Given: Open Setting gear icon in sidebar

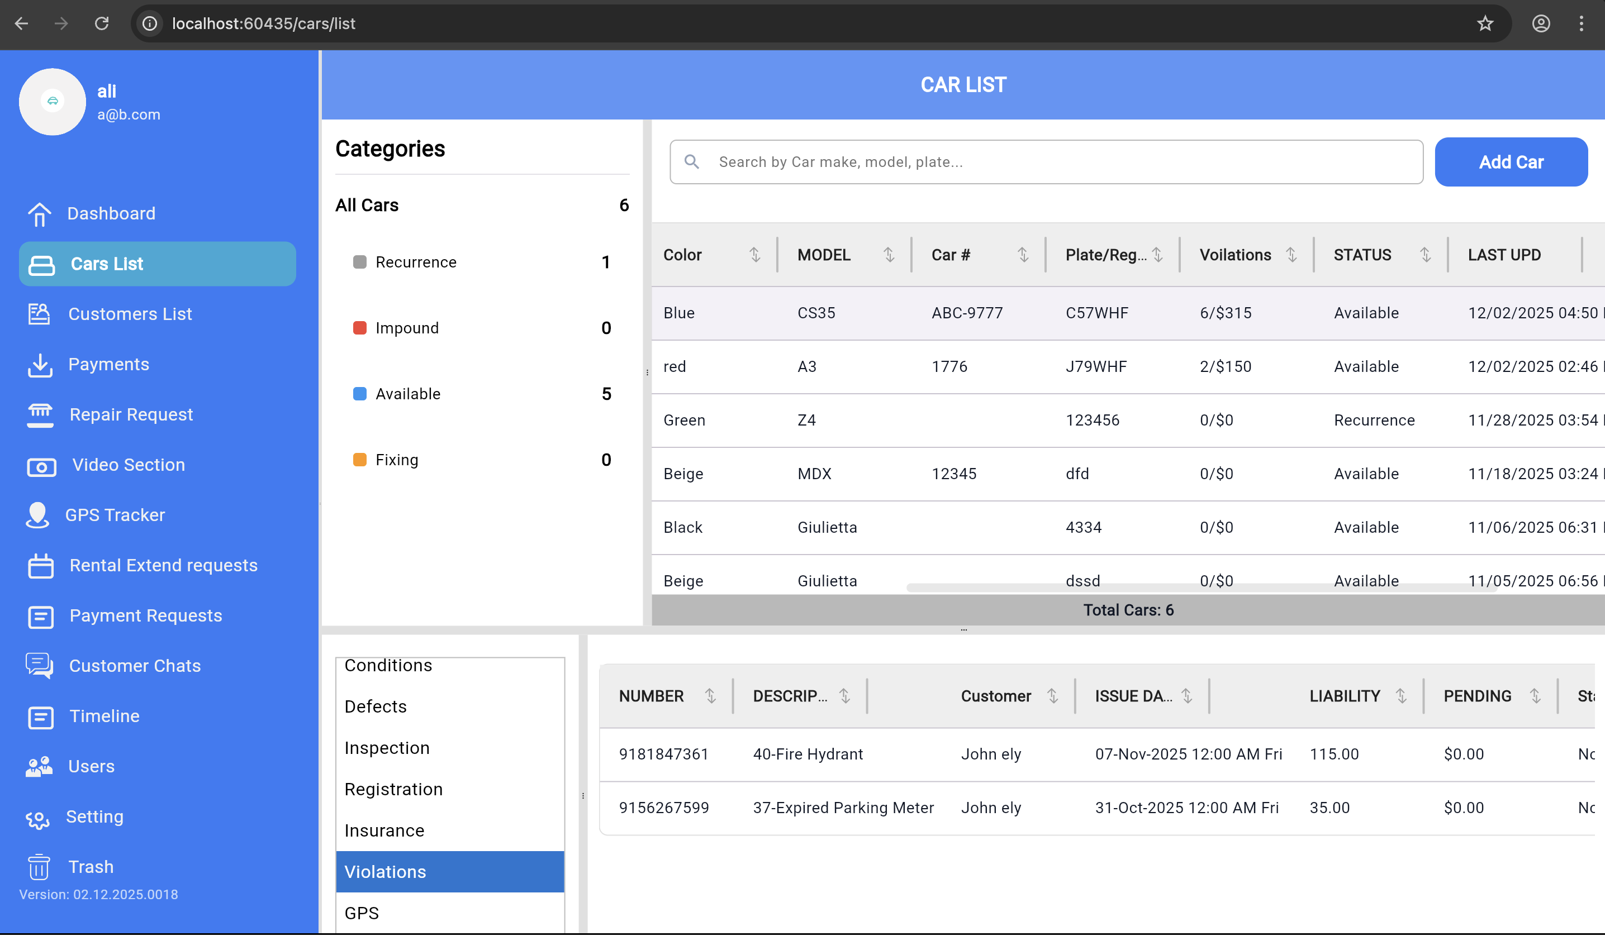Looking at the screenshot, I should click(x=37, y=818).
